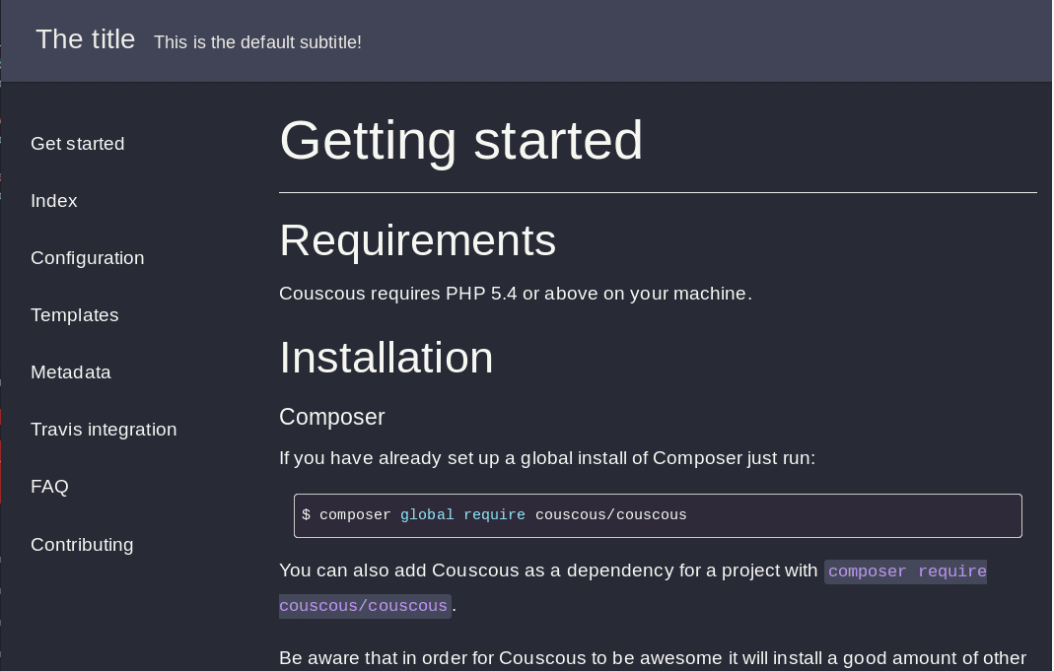Select Templates in the sidebar navigation

pos(75,315)
